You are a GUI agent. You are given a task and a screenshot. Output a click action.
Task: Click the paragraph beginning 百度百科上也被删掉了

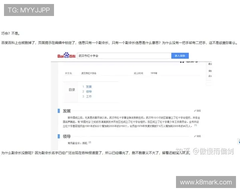(119, 43)
